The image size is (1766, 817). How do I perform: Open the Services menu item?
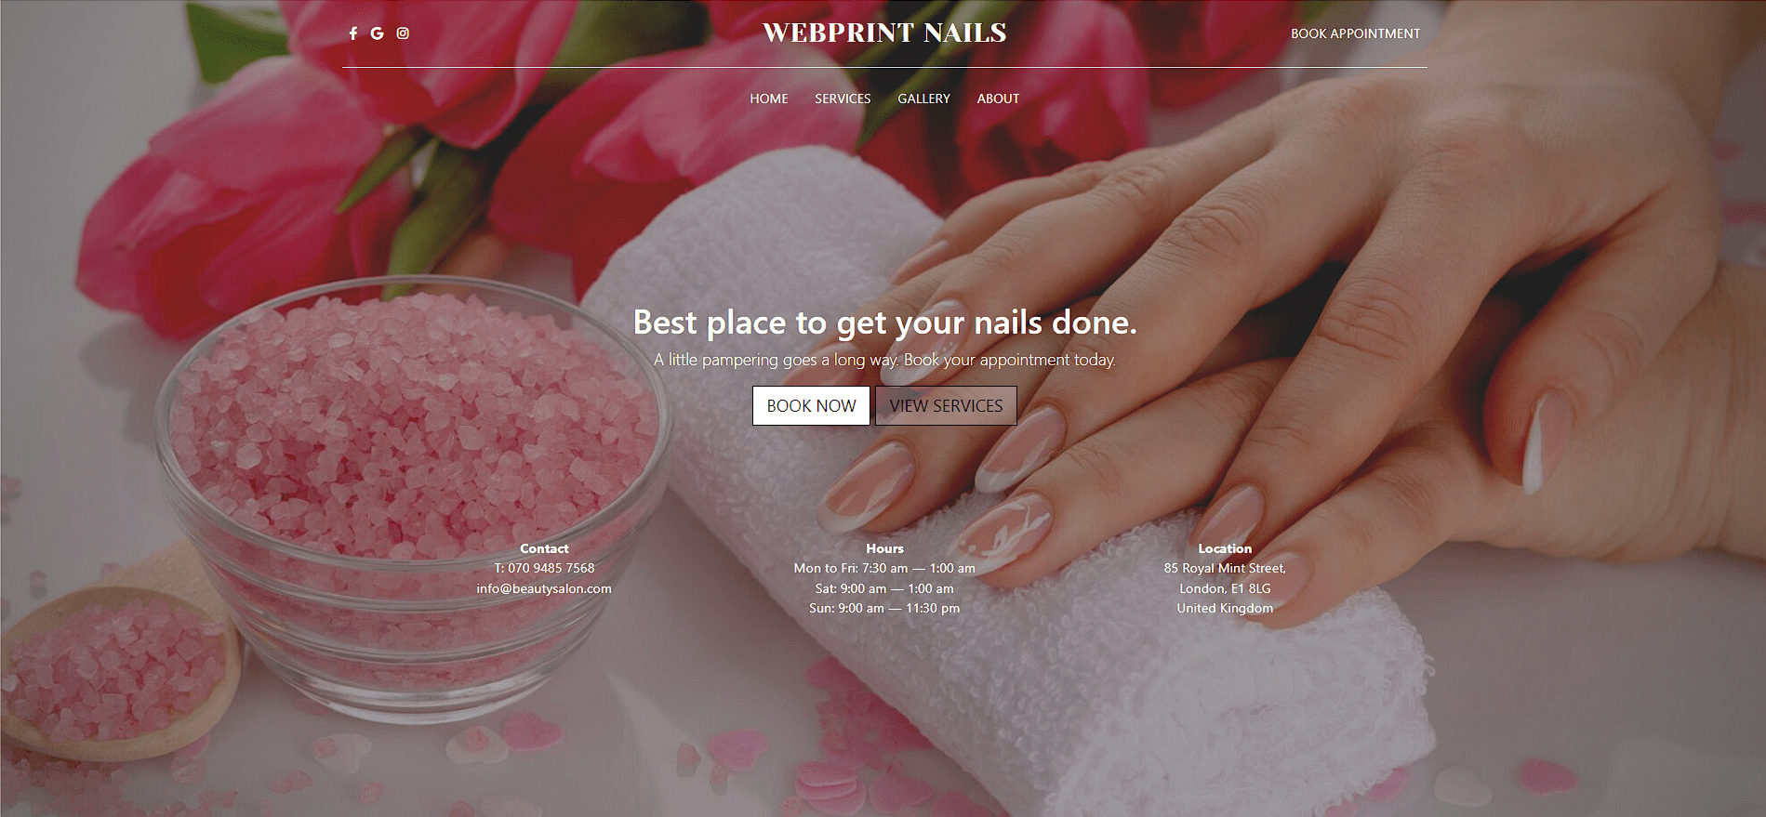click(x=843, y=99)
